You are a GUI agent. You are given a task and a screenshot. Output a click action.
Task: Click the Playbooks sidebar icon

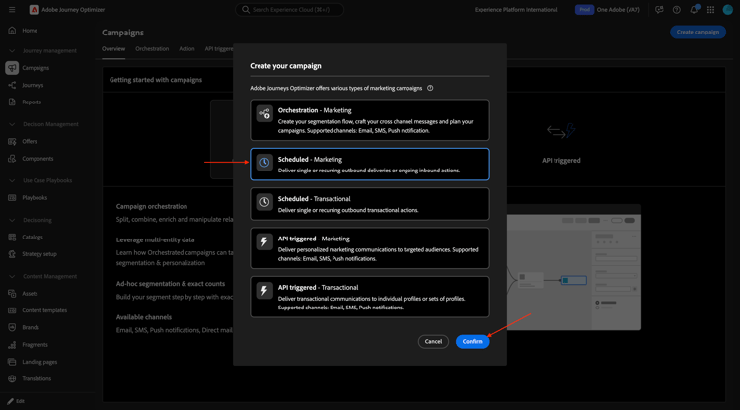(x=12, y=198)
